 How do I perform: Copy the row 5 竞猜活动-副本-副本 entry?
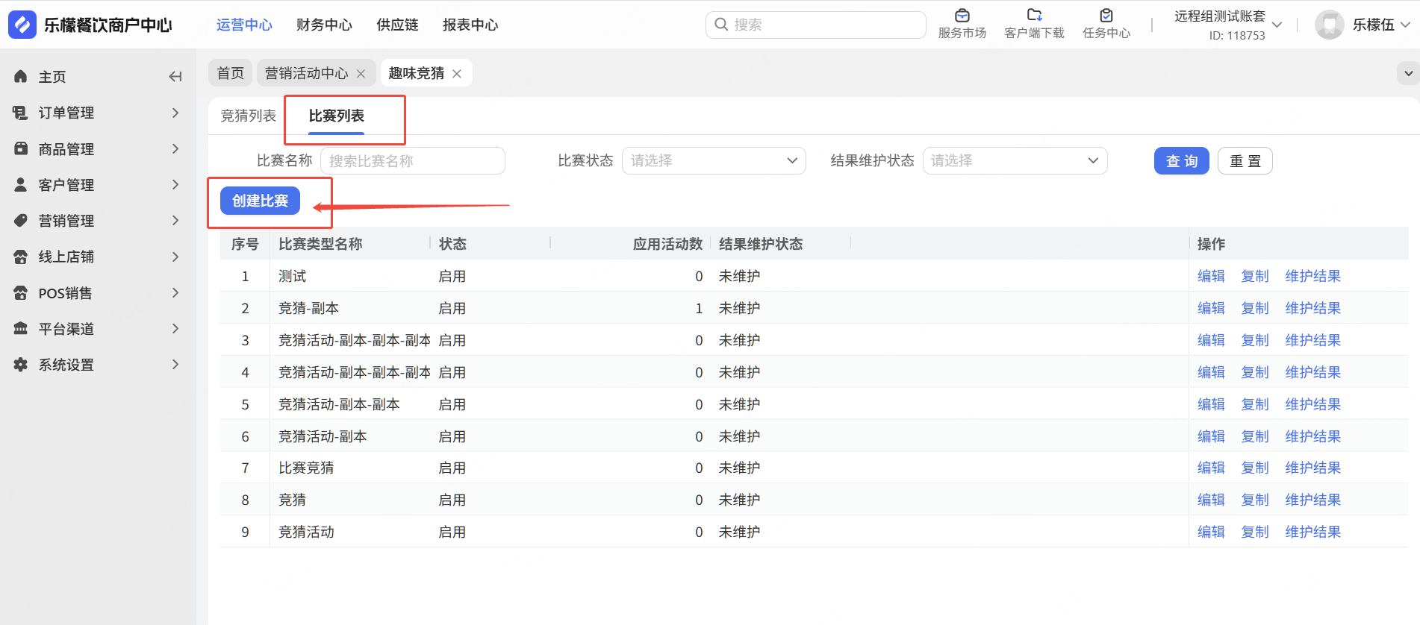[x=1255, y=404]
